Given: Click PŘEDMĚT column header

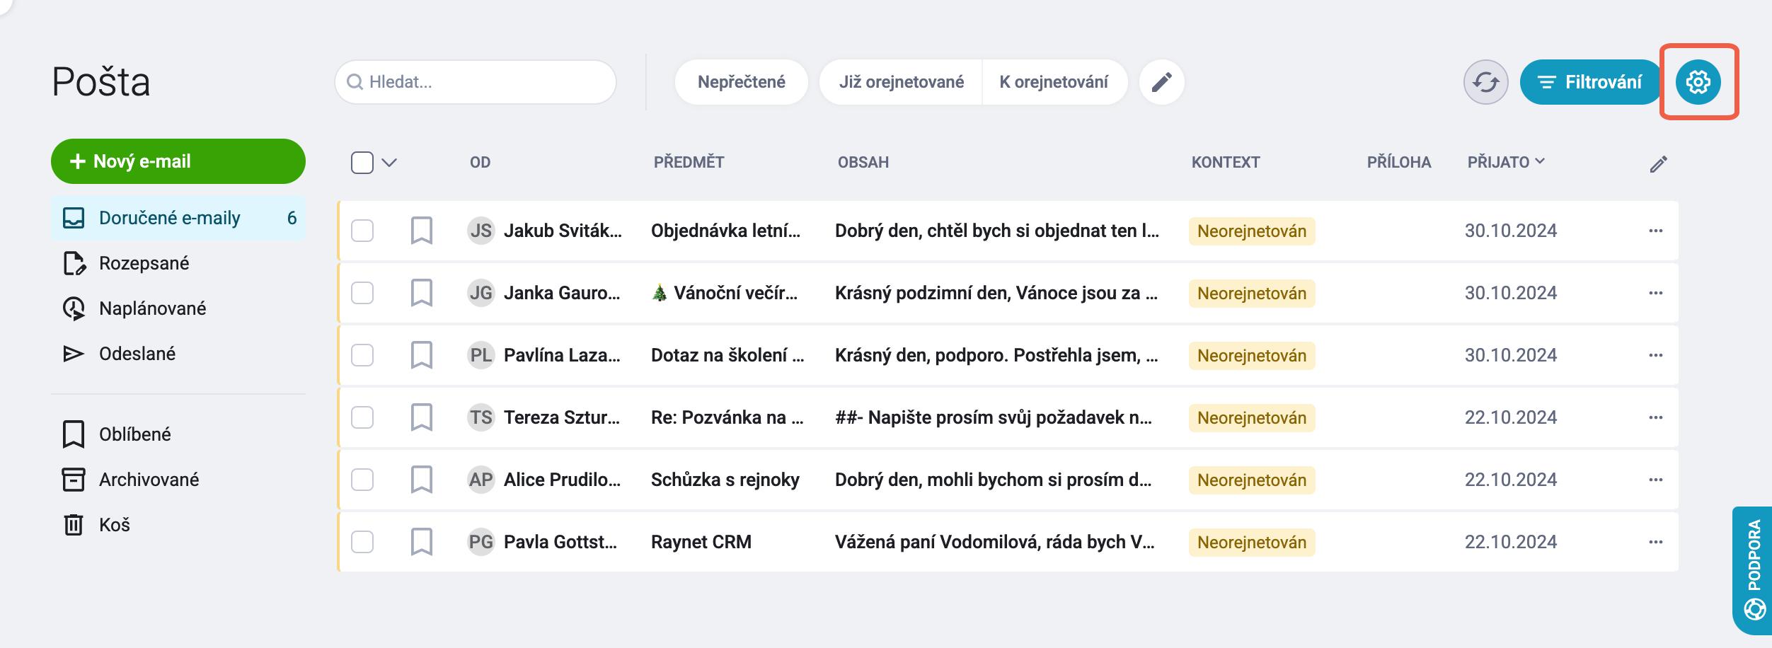Looking at the screenshot, I should 689,162.
